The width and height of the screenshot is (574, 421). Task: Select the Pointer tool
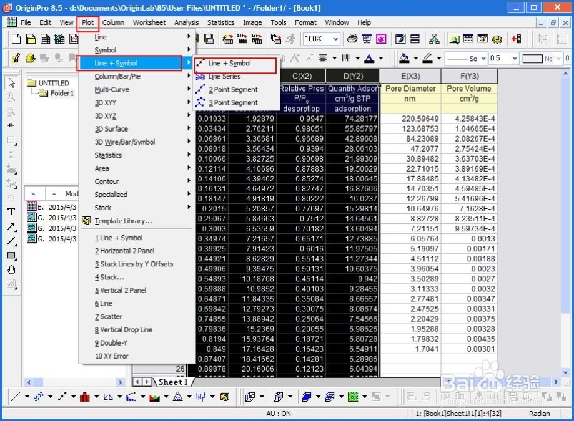click(x=11, y=83)
